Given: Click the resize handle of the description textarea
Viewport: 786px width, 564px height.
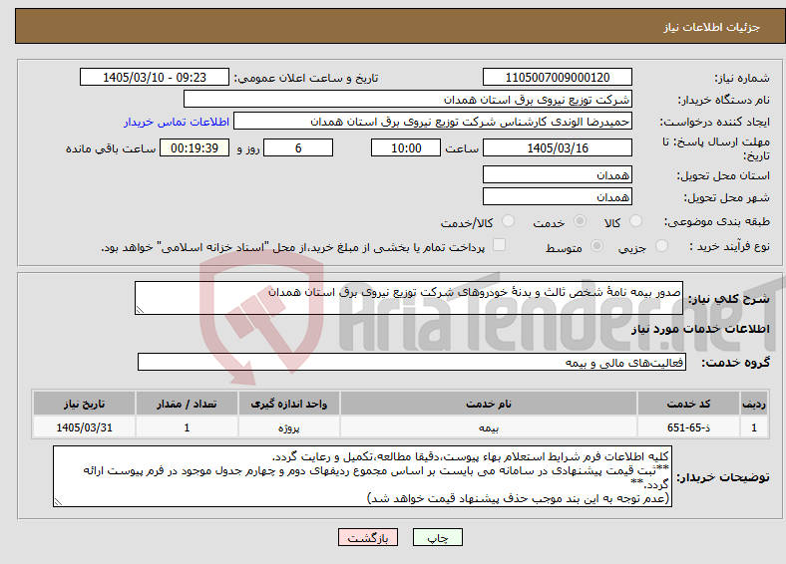Looking at the screenshot, I should pyautogui.click(x=140, y=310).
